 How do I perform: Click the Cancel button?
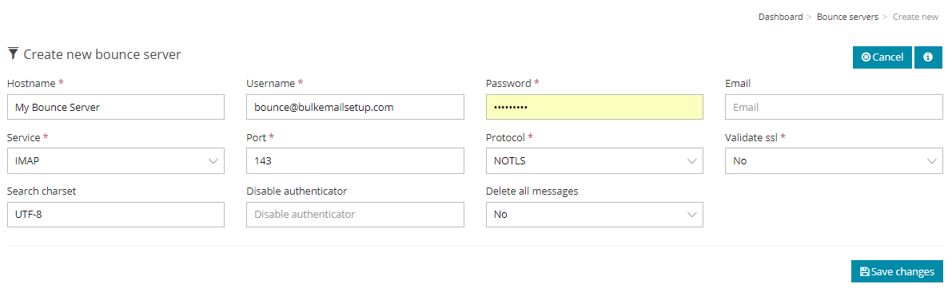(882, 57)
